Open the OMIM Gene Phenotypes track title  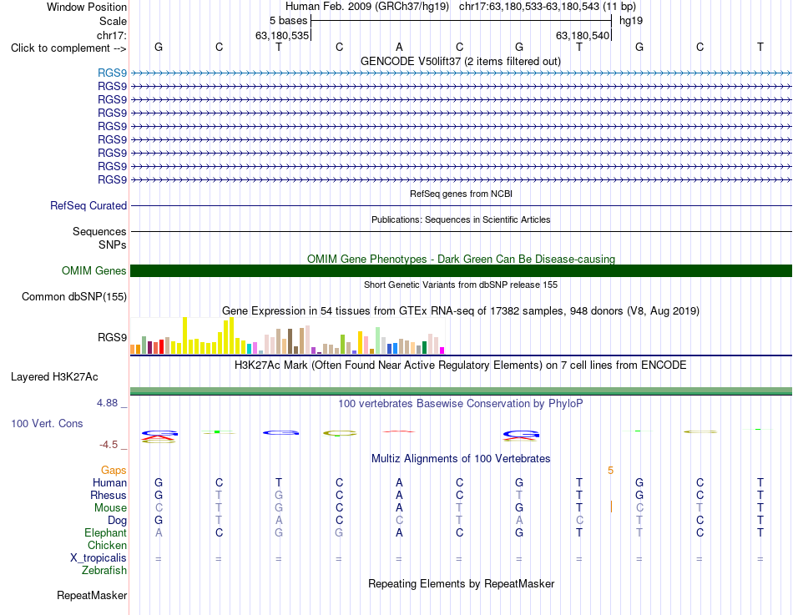point(461,259)
